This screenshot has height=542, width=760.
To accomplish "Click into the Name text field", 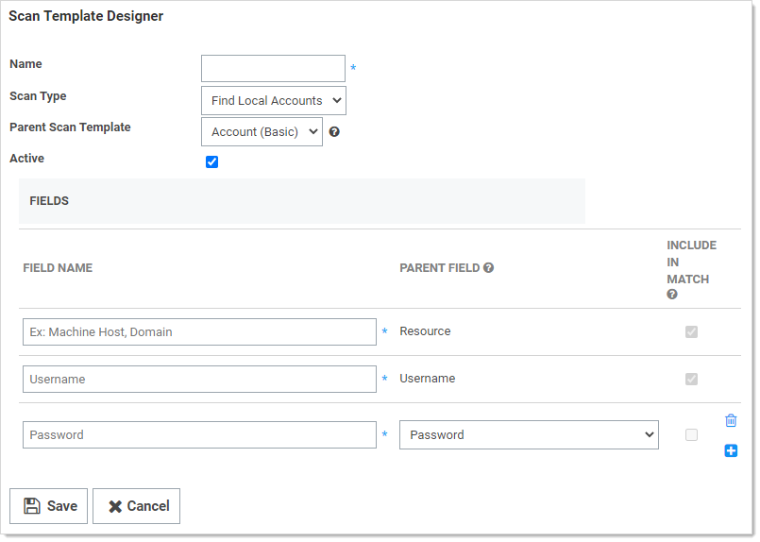I will [273, 69].
